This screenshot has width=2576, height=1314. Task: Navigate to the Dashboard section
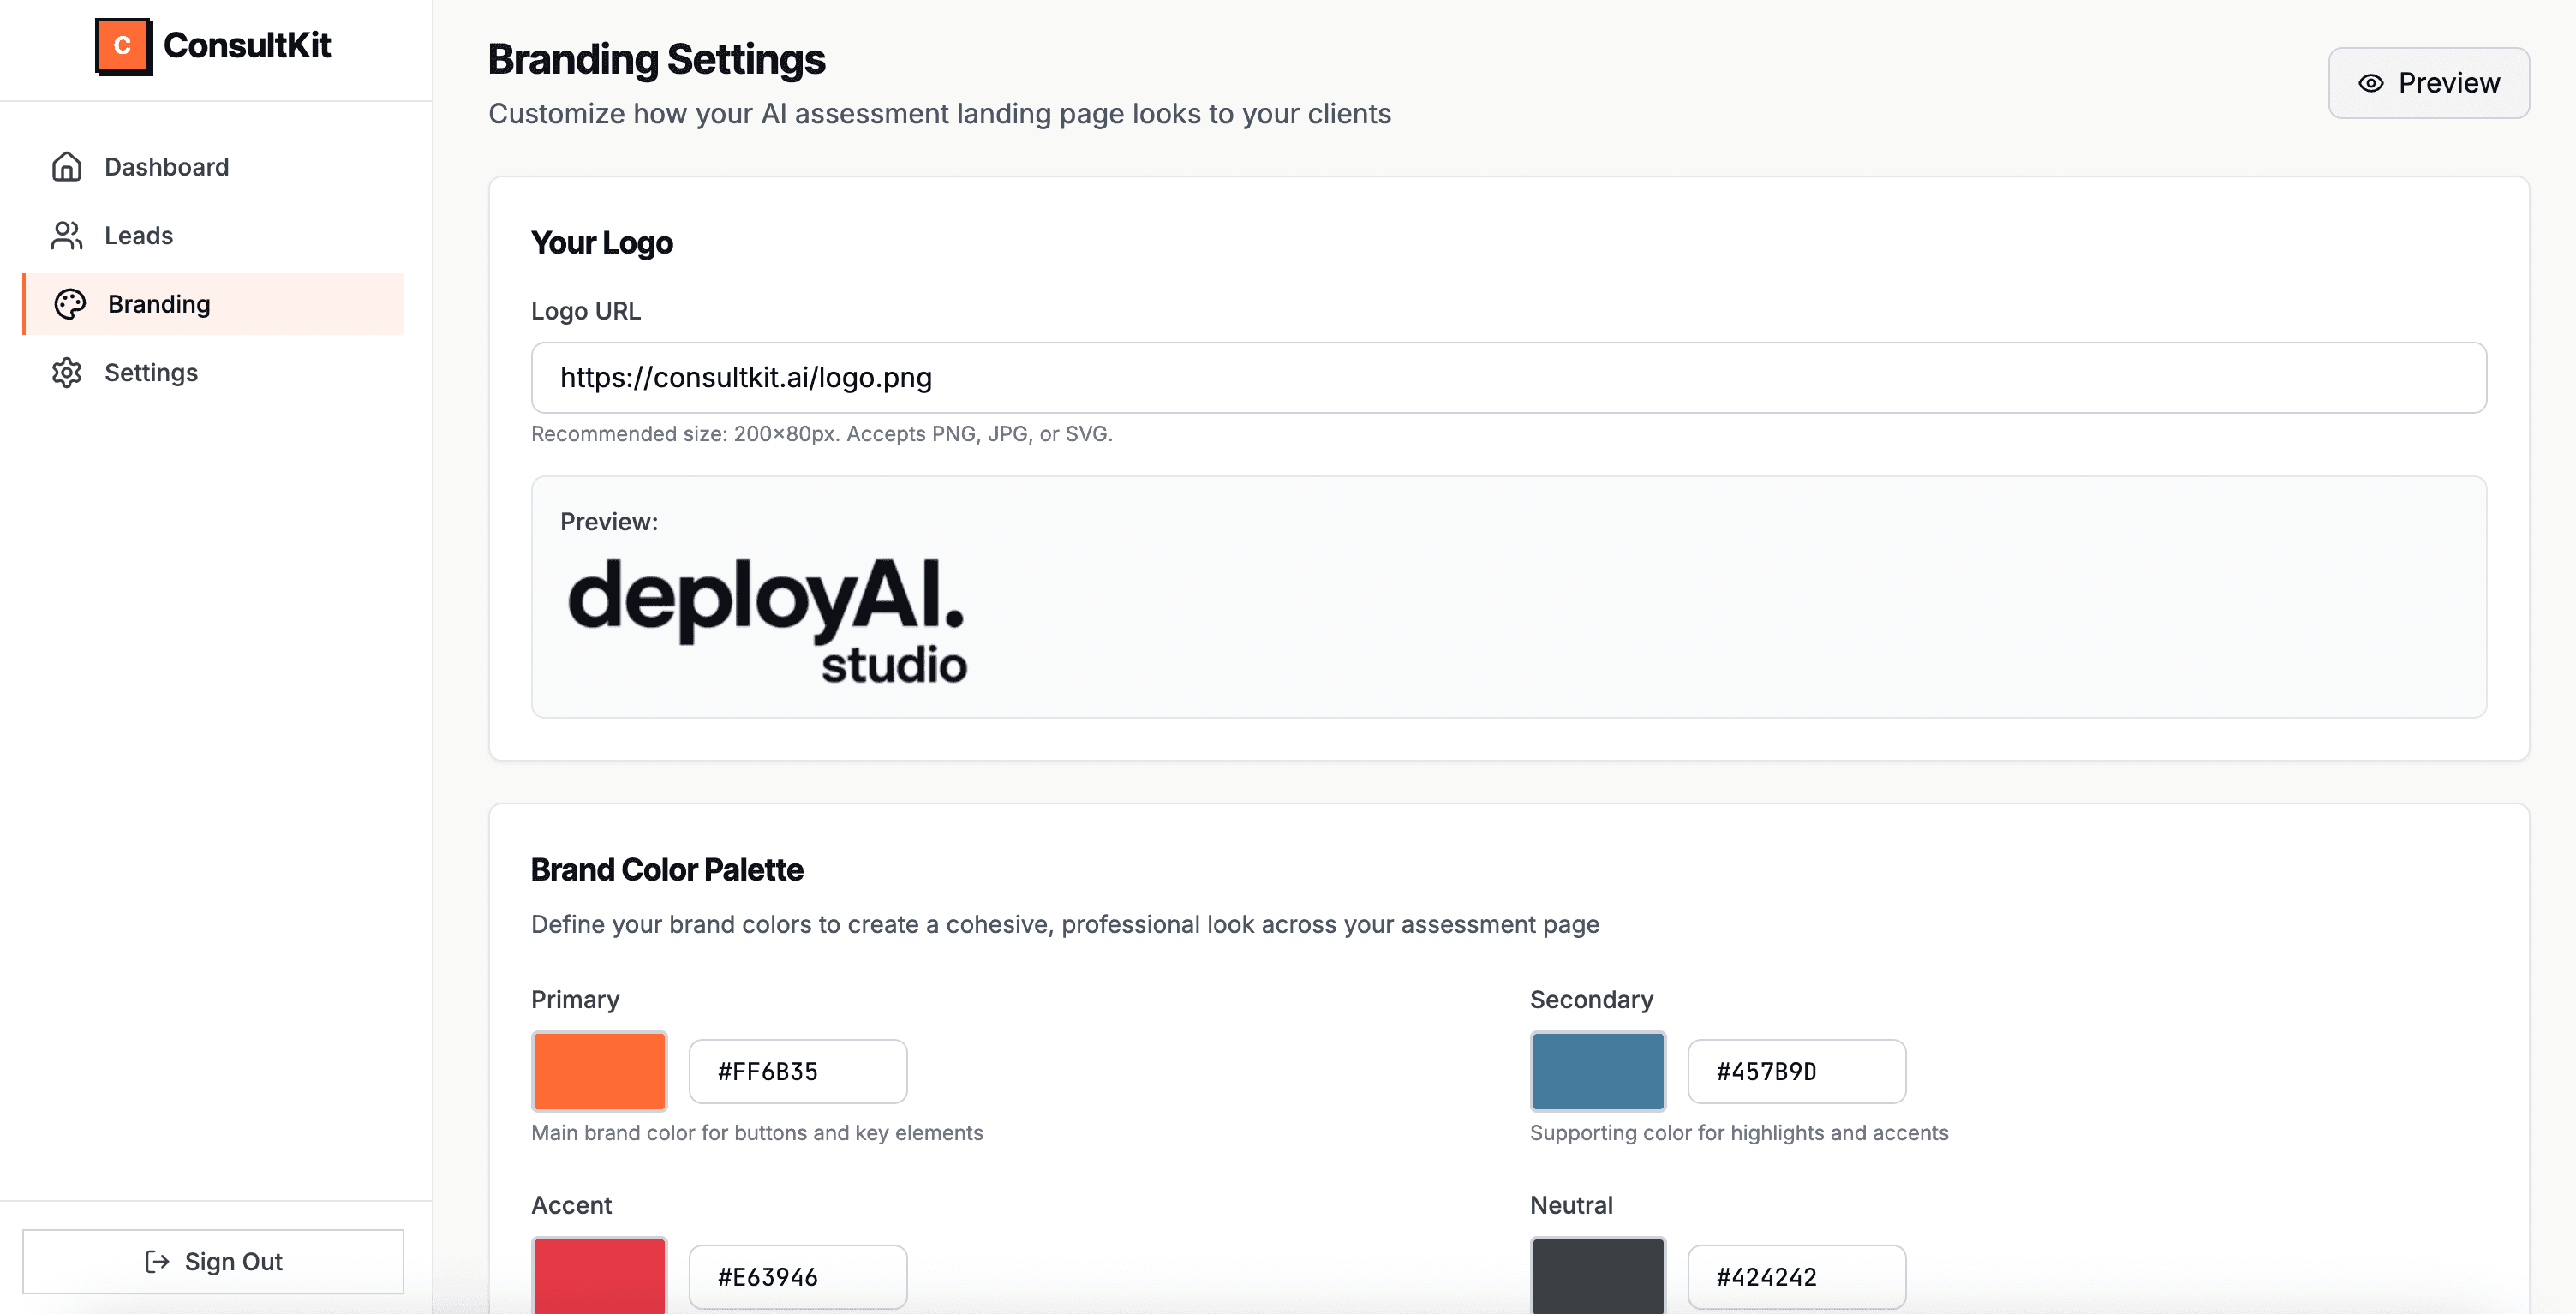pyautogui.click(x=166, y=166)
